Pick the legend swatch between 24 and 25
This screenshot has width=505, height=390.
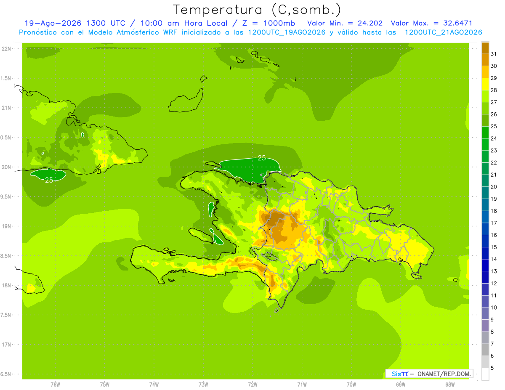tap(485, 133)
